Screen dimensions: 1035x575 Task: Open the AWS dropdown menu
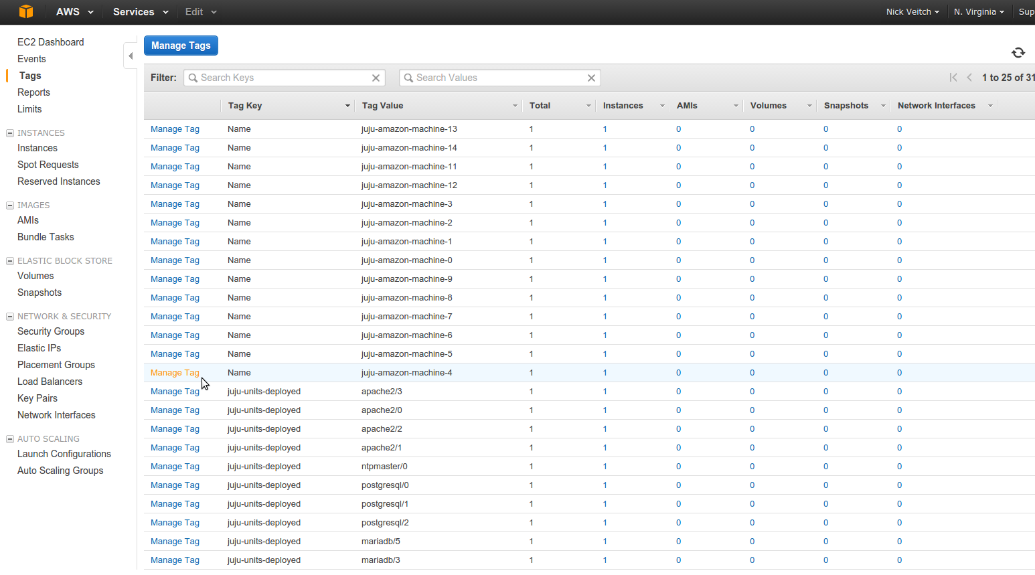coord(74,12)
